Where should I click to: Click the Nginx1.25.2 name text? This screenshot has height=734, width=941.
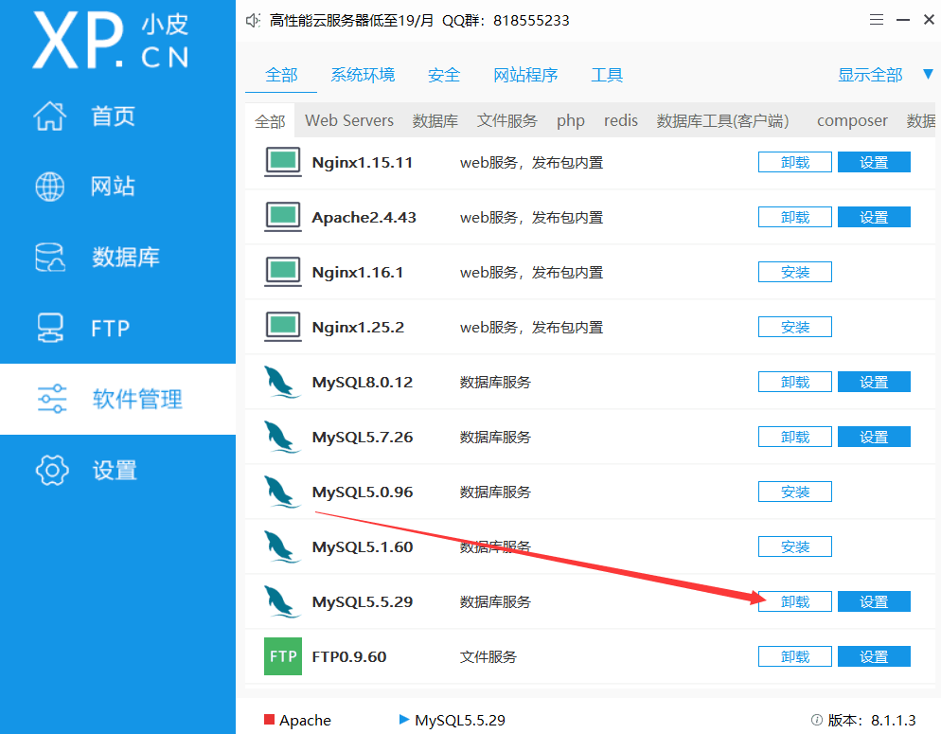[x=358, y=327]
